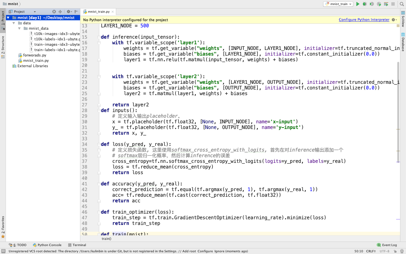406x254 pixels.
Task: Select t10k-images-idx3-ubyte file
Action: point(55,34)
